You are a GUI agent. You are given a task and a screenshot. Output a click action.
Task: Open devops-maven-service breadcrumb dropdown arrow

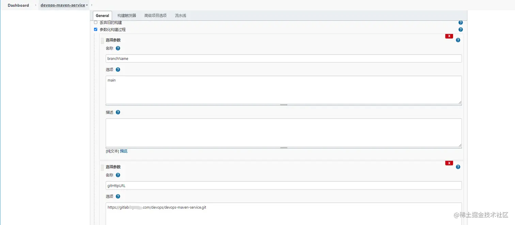click(x=87, y=5)
